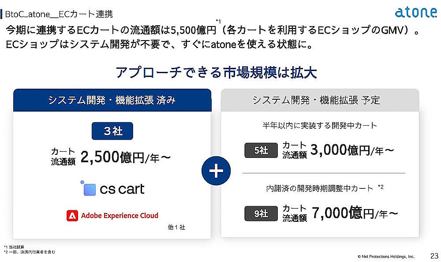Click the atone logo in the corner
This screenshot has width=441, height=262.
pos(415,12)
